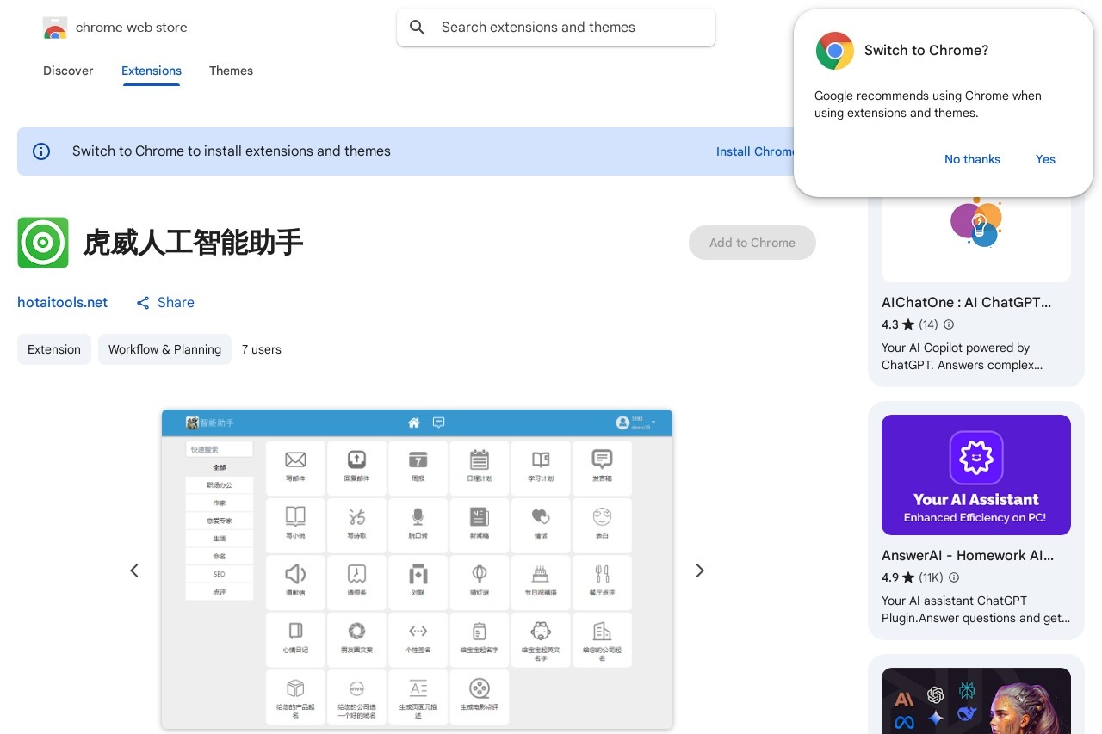Switch to the Themes tab
Screen dimensions: 1102x734
(x=231, y=71)
